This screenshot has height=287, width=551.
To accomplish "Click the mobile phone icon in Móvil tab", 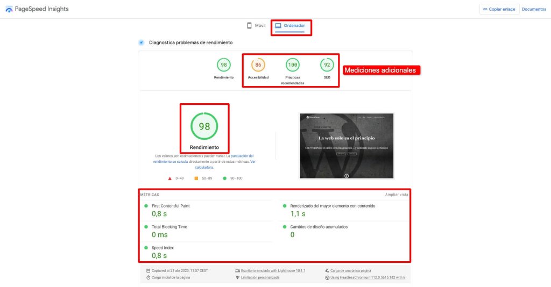I will [x=249, y=26].
